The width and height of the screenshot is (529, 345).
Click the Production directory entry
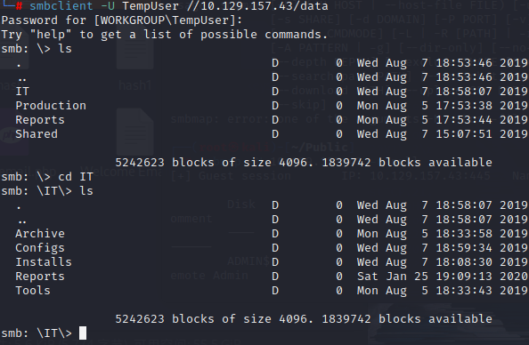click(x=51, y=106)
